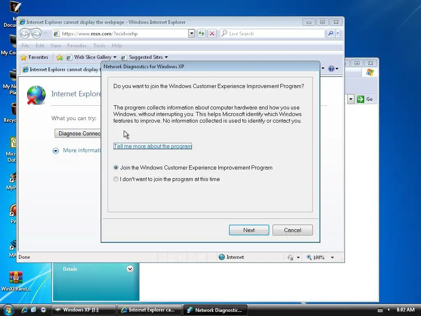Click the IE Help question mark icon
This screenshot has width=421, height=316.
click(x=331, y=69)
